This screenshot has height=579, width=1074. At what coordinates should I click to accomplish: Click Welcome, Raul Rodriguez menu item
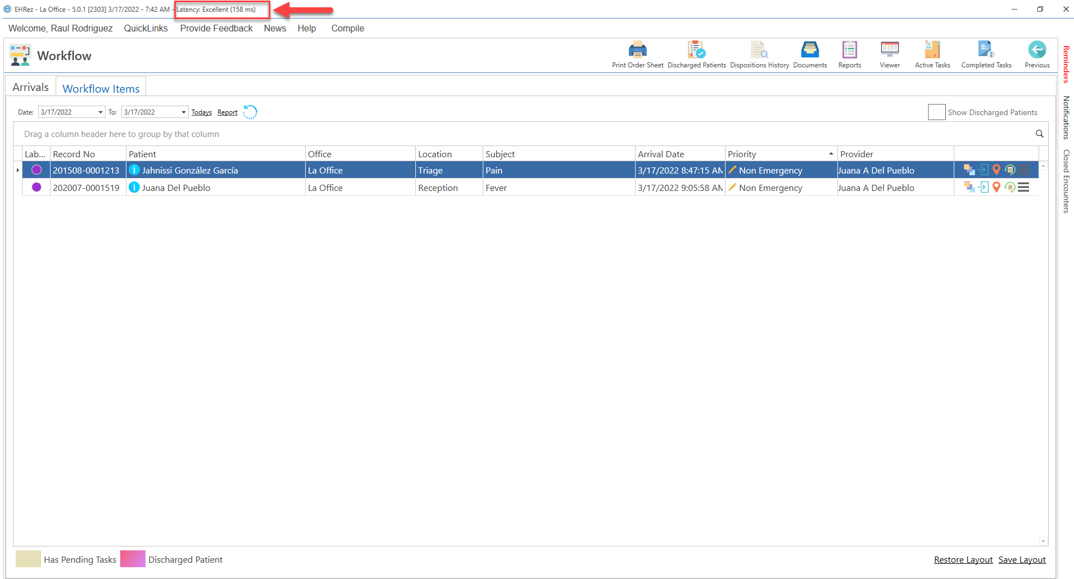(x=60, y=28)
